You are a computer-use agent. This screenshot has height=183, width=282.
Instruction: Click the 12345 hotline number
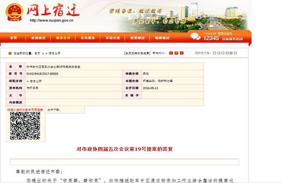tap(211, 38)
